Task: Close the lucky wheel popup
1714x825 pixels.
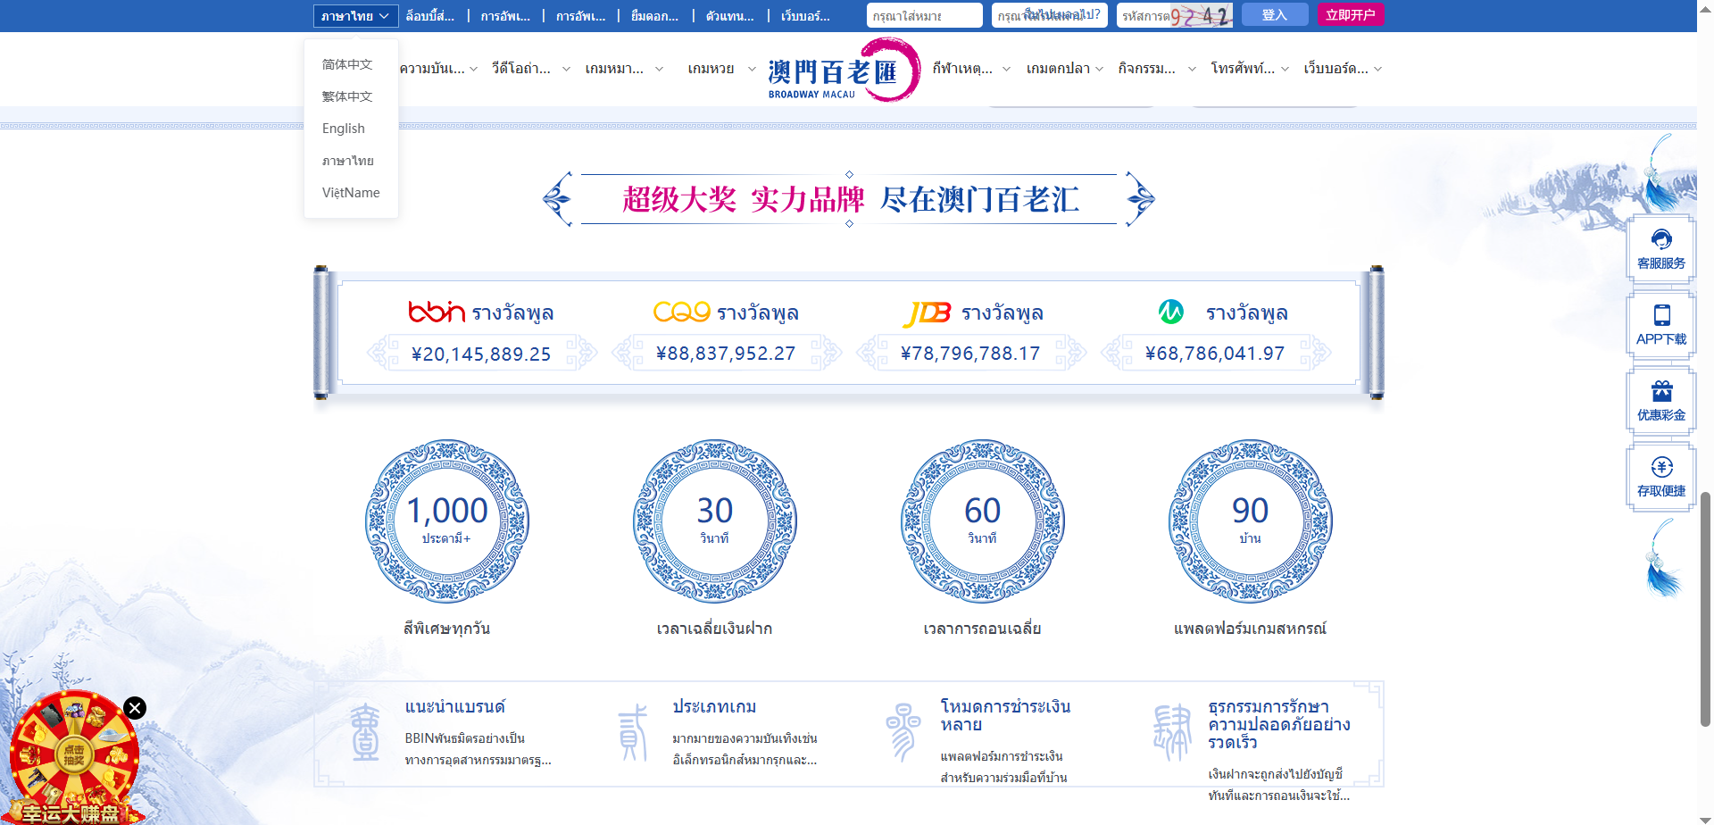Action: point(135,708)
